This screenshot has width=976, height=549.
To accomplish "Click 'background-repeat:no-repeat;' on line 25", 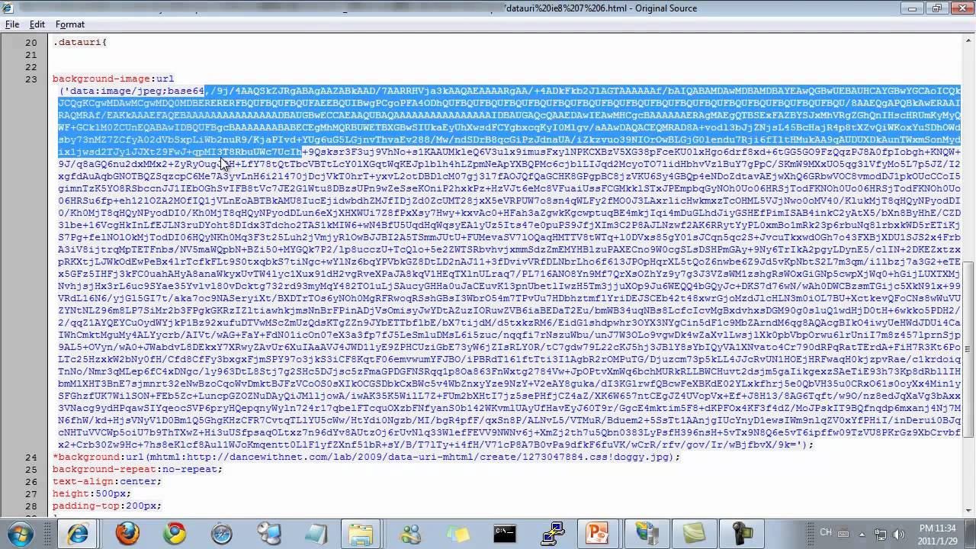I will coord(137,469).
